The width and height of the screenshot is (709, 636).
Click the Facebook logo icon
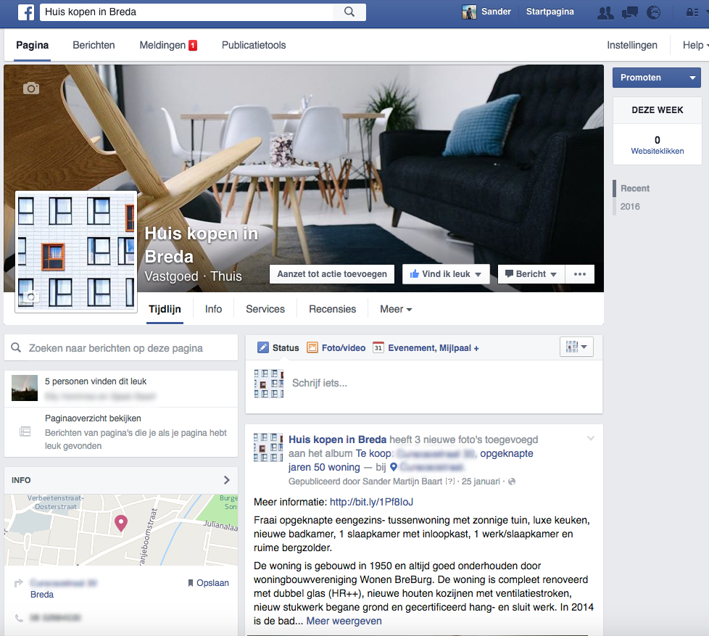26,12
